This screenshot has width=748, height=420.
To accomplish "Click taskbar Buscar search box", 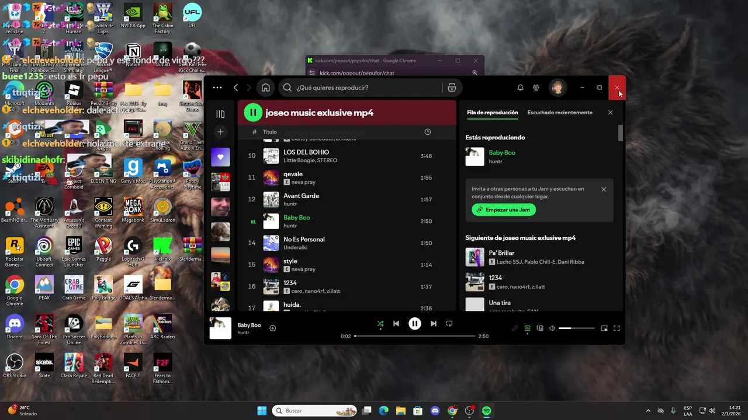I will pos(314,411).
